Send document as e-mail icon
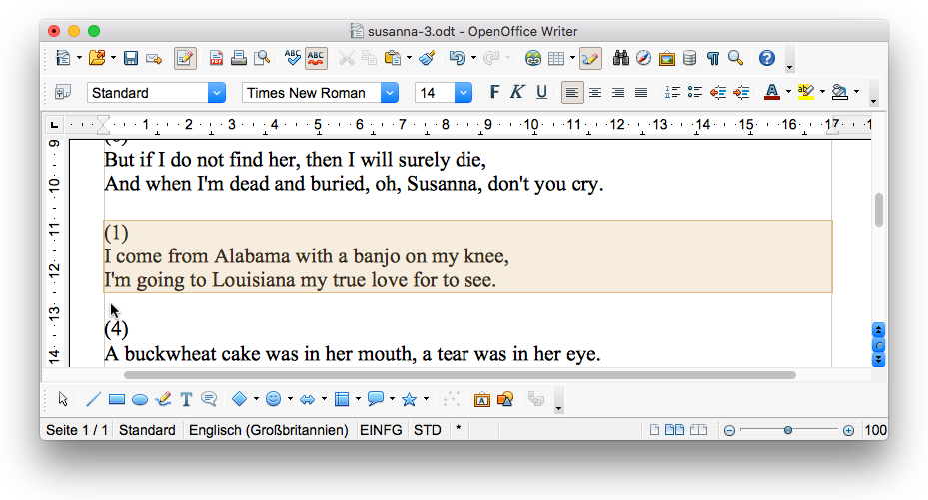928x500 pixels. coord(154,58)
